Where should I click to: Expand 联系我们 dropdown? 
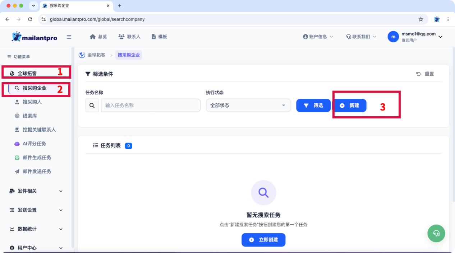point(361,37)
